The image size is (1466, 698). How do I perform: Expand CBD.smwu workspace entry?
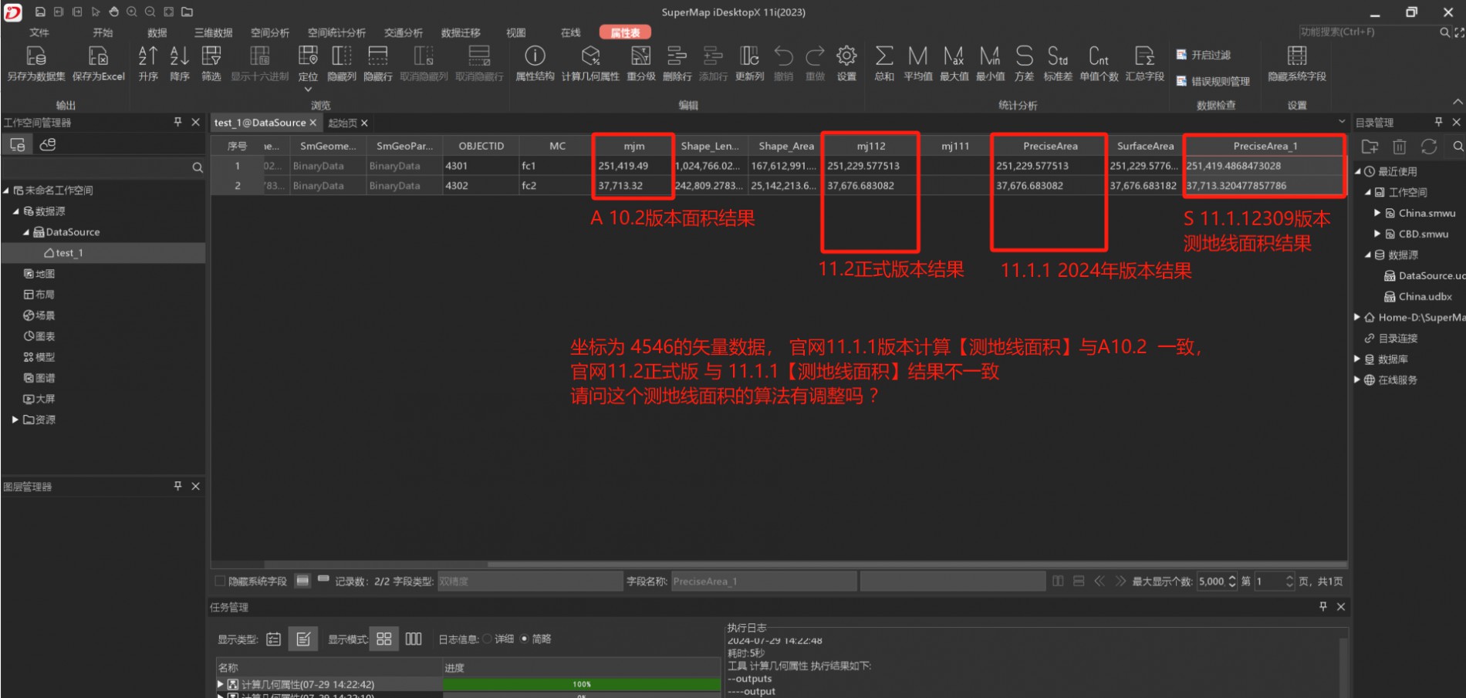click(1377, 234)
